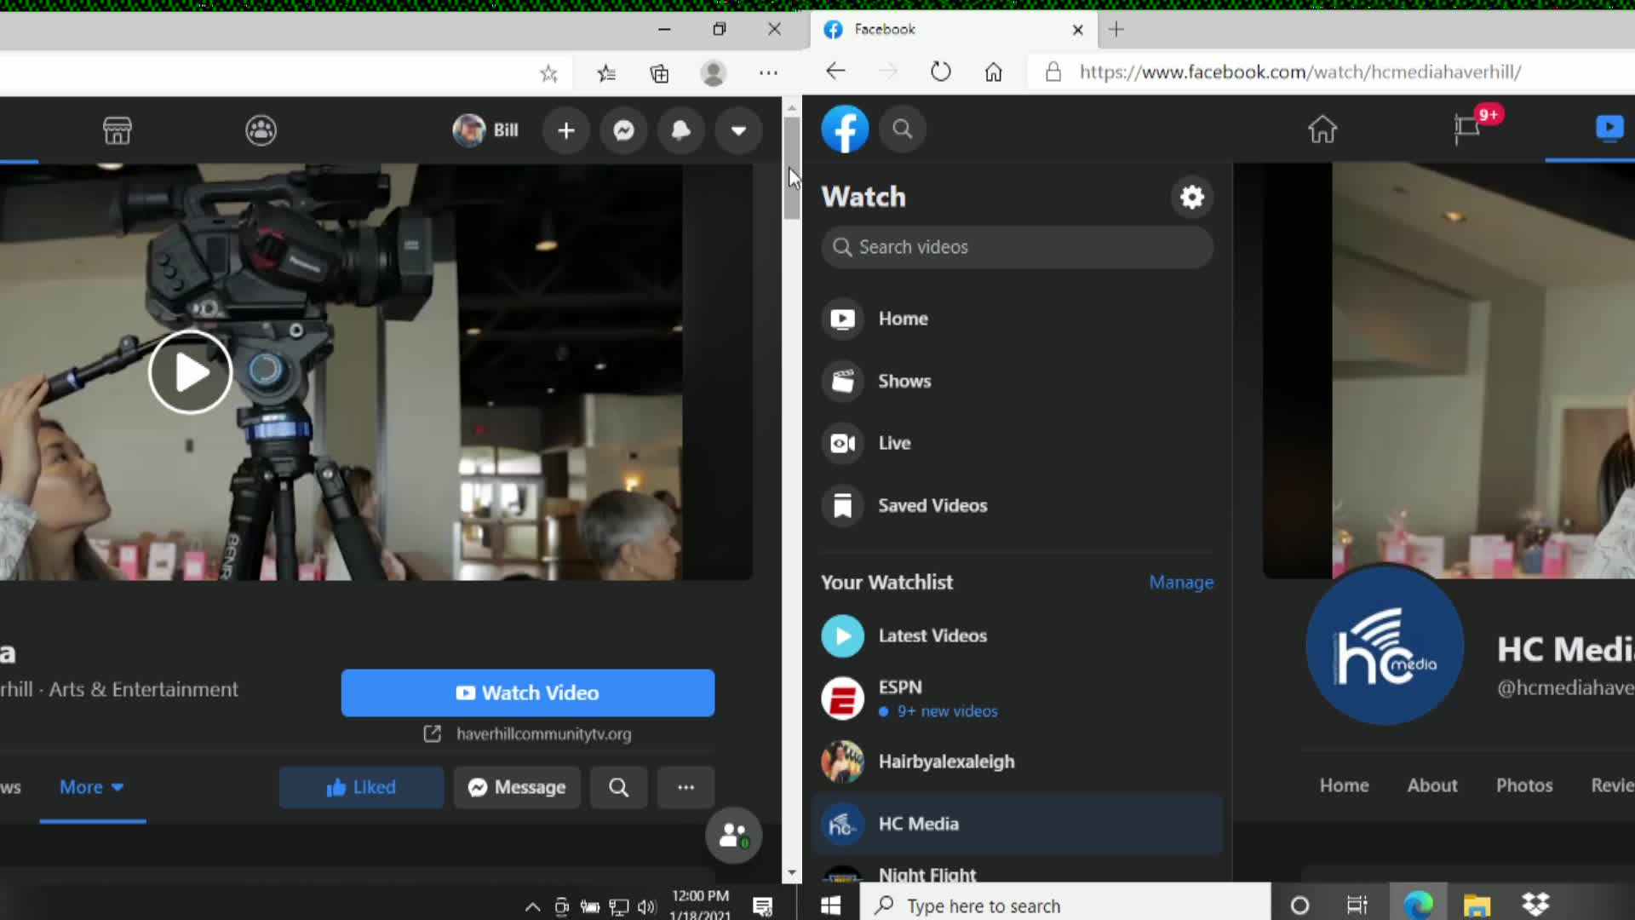Play the HC Media cover video
Image resolution: width=1635 pixels, height=920 pixels.
pyautogui.click(x=190, y=372)
